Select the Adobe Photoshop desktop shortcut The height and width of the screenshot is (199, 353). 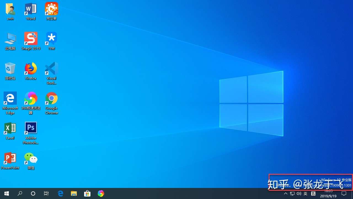click(x=31, y=133)
